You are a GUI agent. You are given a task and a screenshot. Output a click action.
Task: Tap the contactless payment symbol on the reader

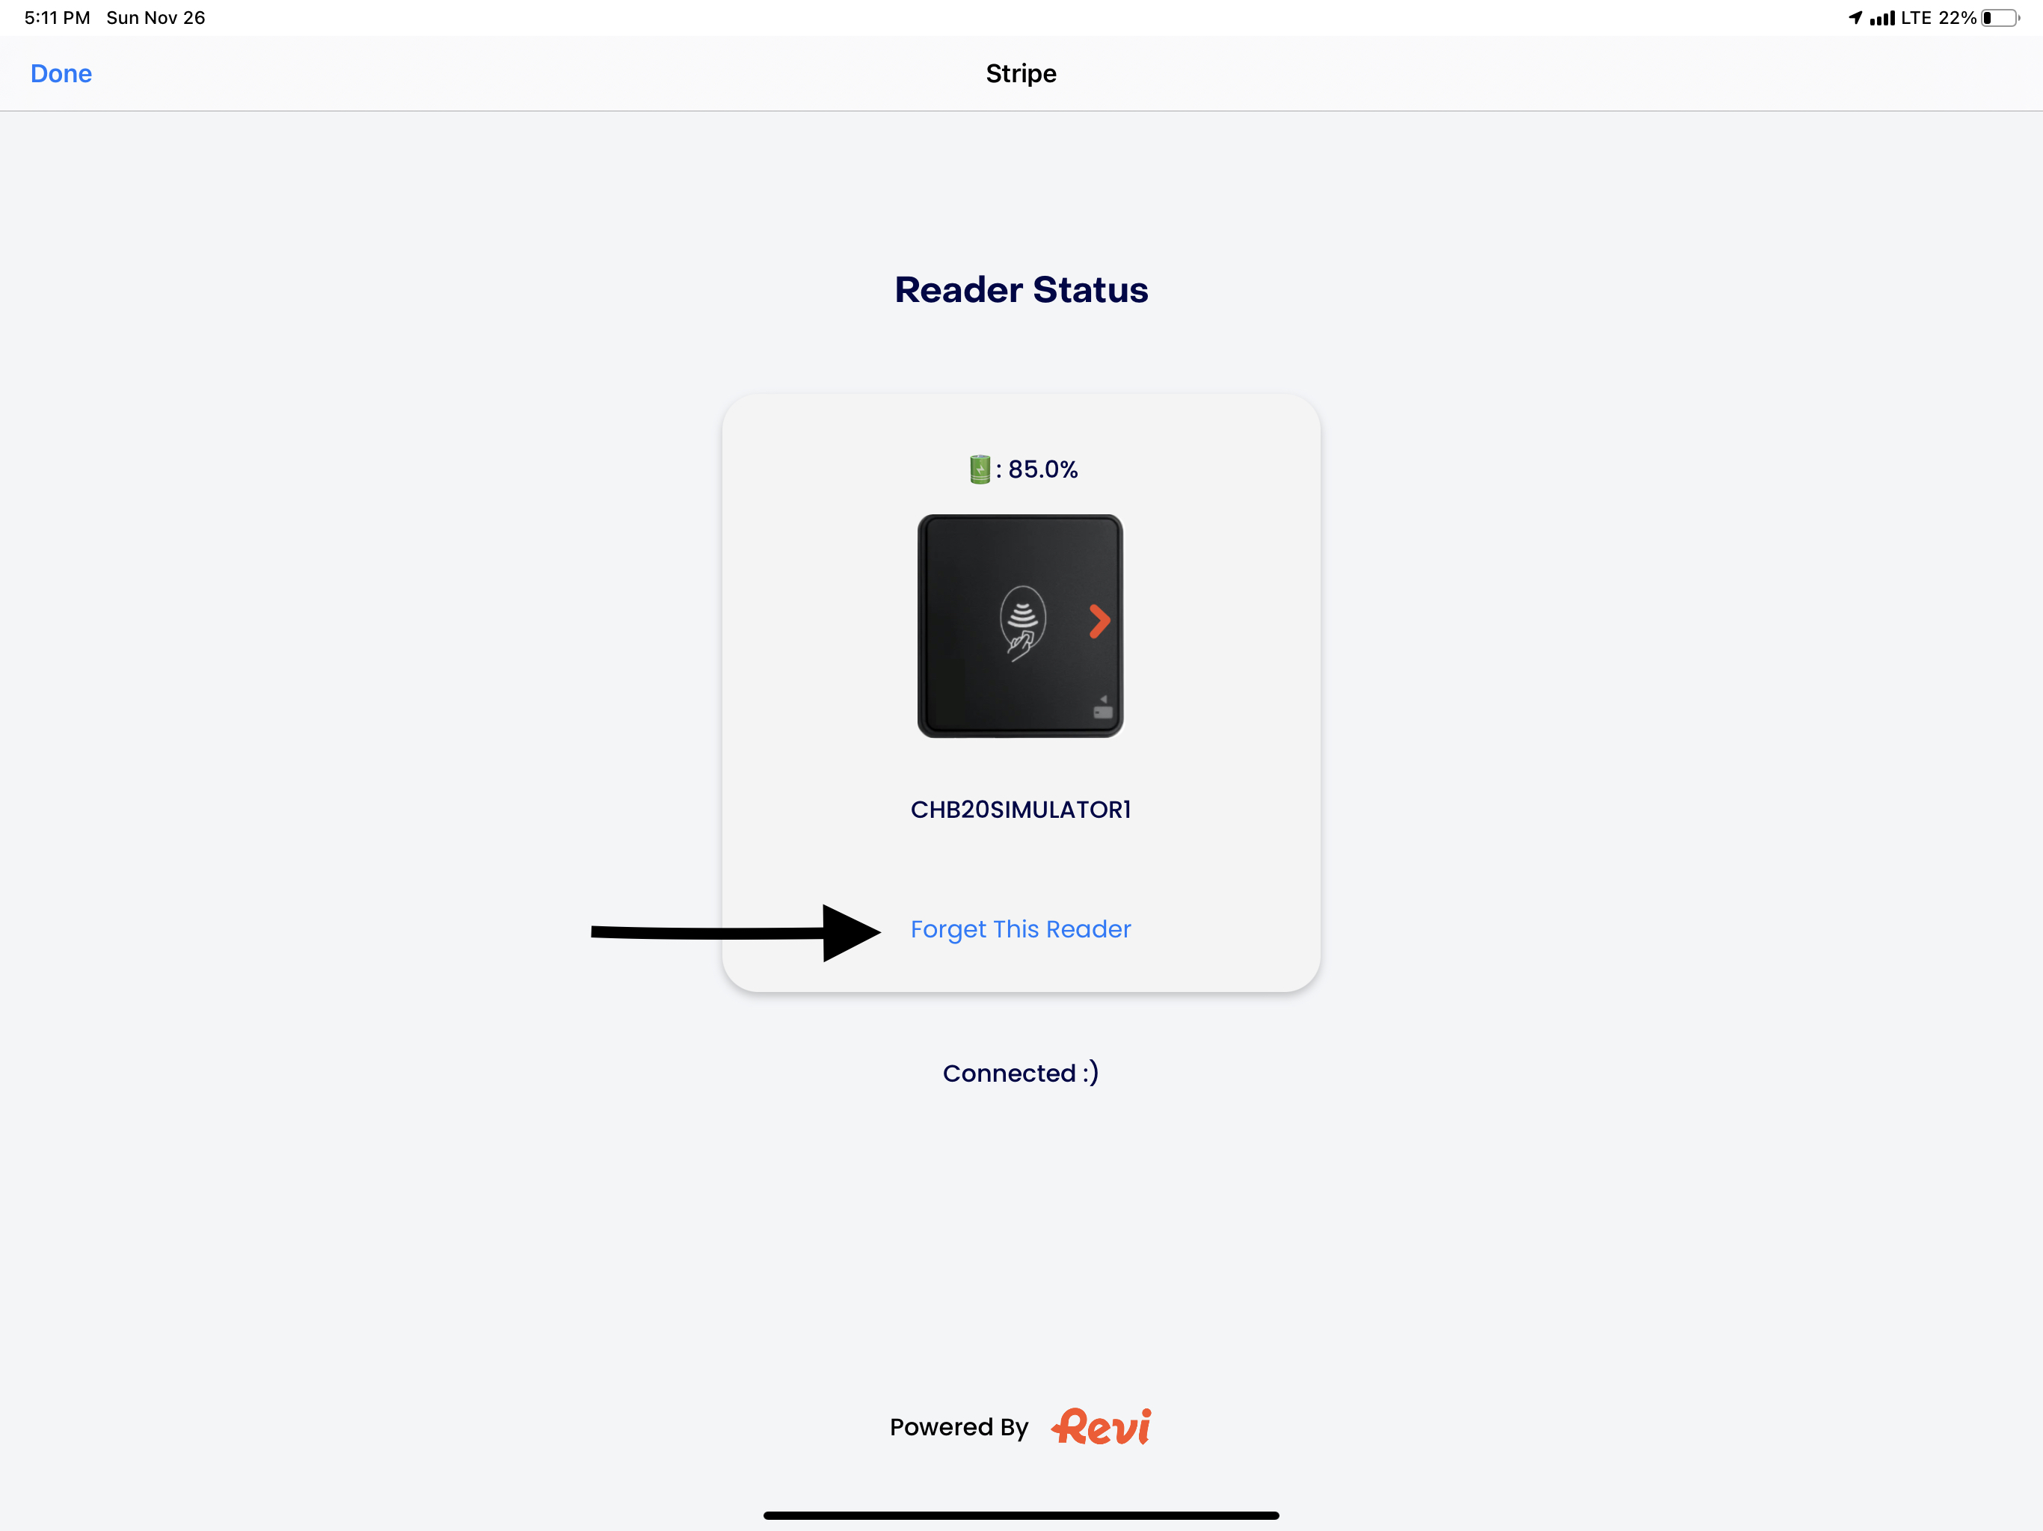1021,620
